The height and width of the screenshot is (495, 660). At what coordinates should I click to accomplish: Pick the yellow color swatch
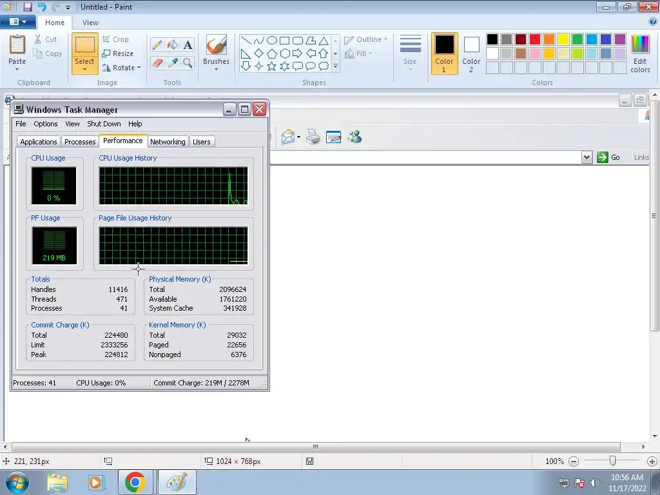tap(563, 39)
